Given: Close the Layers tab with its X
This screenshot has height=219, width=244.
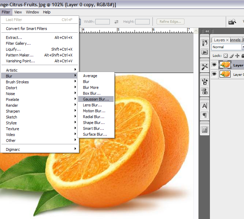Looking at the screenshot, I should (227, 40).
